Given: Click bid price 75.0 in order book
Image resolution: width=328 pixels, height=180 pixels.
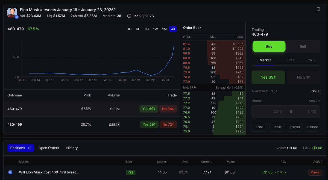Looking at the screenshot, I should point(186,131).
